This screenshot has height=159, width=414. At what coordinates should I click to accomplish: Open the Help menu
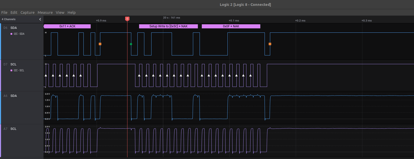(x=72, y=12)
